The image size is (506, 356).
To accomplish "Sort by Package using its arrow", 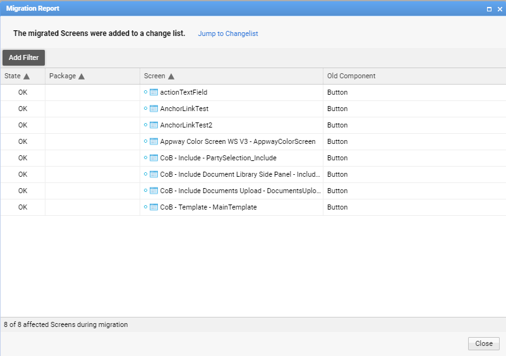I will tap(81, 76).
